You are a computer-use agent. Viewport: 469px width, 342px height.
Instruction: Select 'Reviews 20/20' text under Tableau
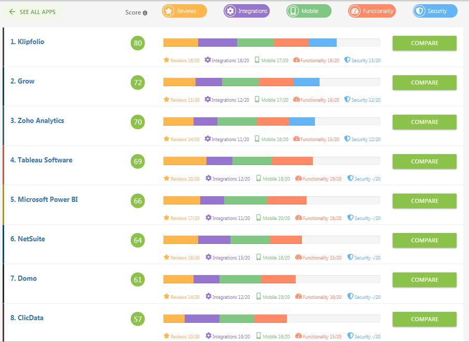click(x=185, y=179)
